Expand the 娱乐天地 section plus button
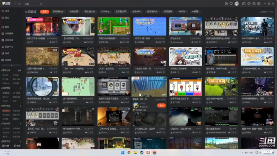This screenshot has height=156, width=277. click(x=20, y=141)
